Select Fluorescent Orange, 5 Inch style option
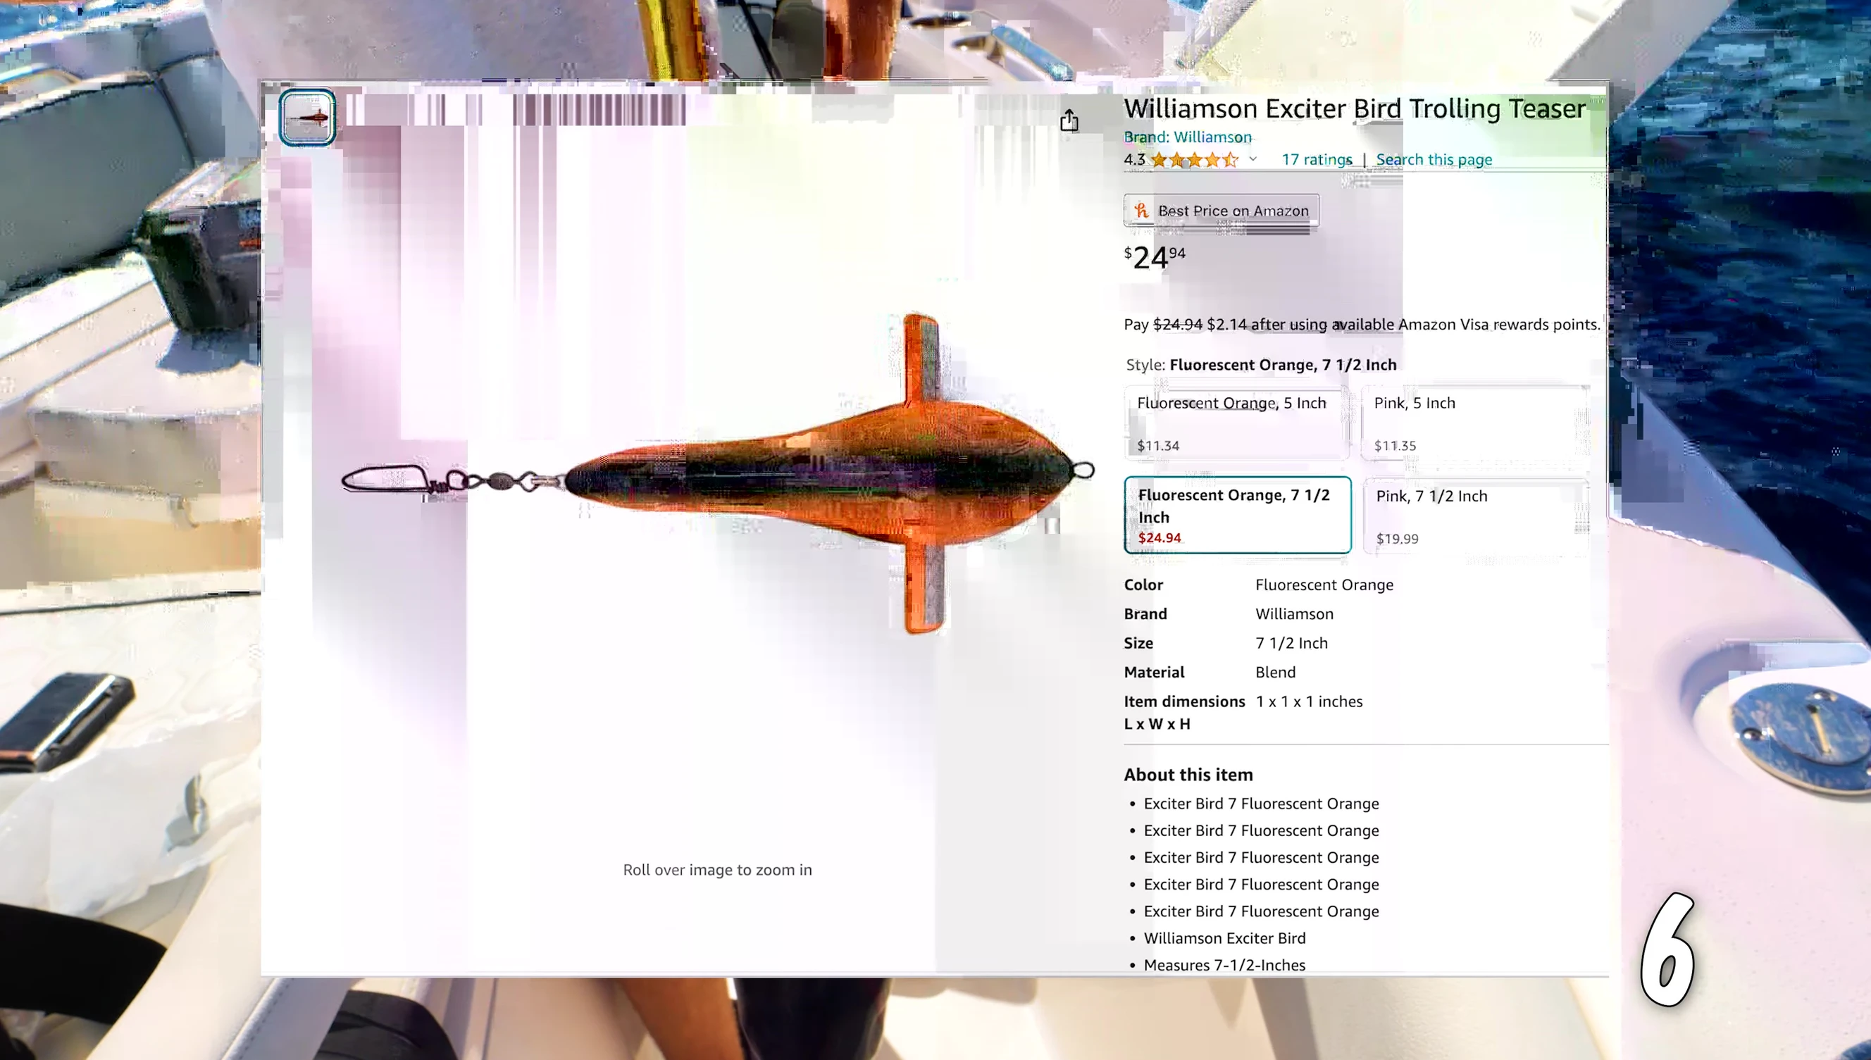The height and width of the screenshot is (1060, 1871). [x=1236, y=423]
